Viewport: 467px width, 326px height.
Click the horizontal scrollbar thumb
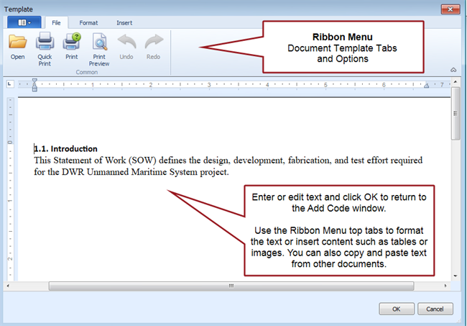click(x=231, y=285)
